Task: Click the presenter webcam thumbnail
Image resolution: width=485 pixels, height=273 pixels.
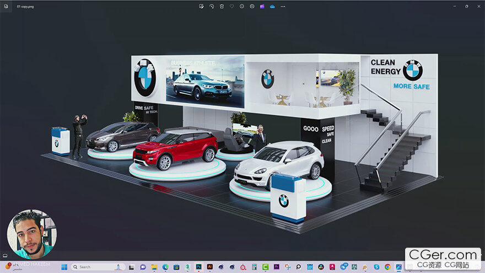Action: click(x=32, y=234)
